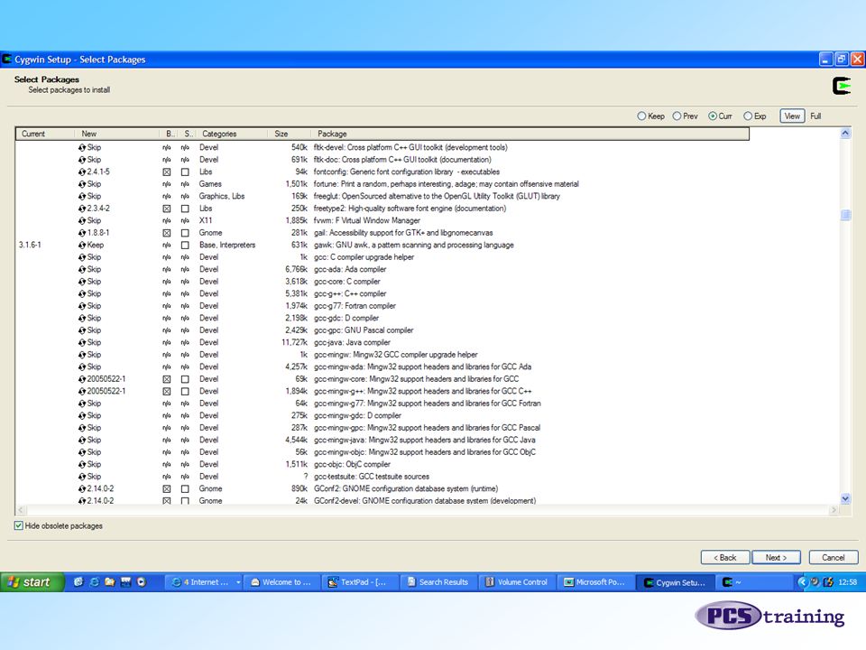Click the Size column header
This screenshot has height=650, width=866.
(x=290, y=134)
